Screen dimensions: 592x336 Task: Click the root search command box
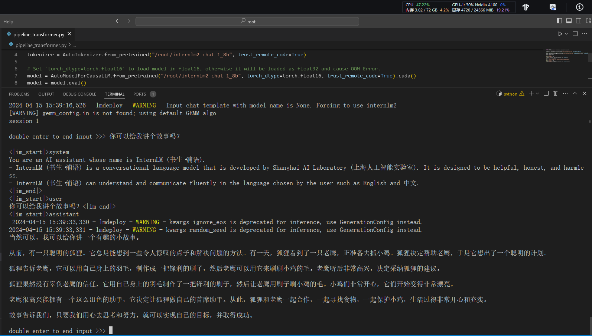click(247, 21)
